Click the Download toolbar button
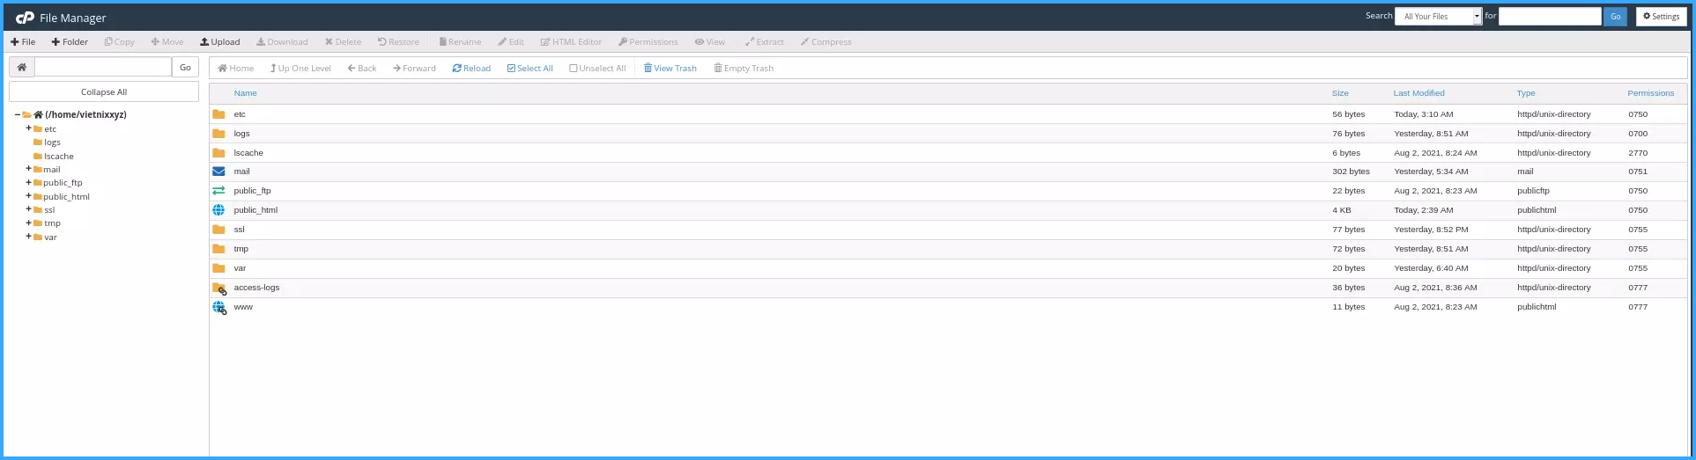Viewport: 1696px width, 460px height. (x=282, y=42)
